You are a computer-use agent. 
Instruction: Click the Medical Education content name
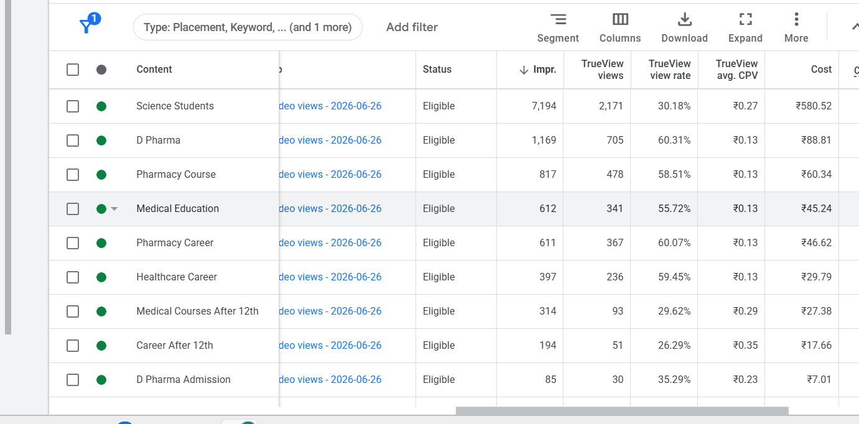[177, 209]
